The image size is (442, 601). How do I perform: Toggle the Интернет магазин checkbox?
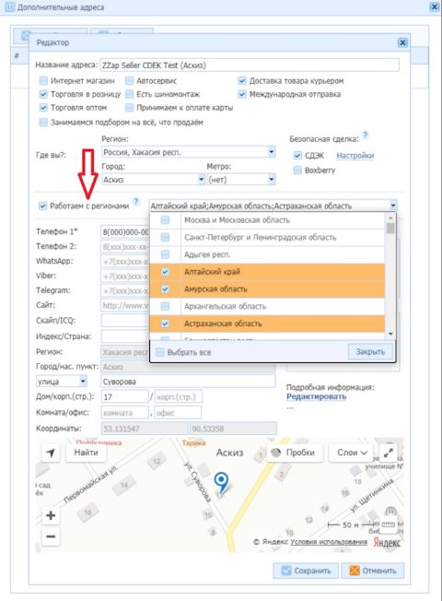tap(43, 81)
